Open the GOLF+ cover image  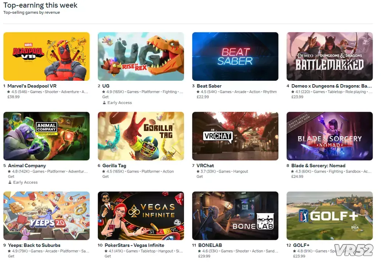pos(330,216)
